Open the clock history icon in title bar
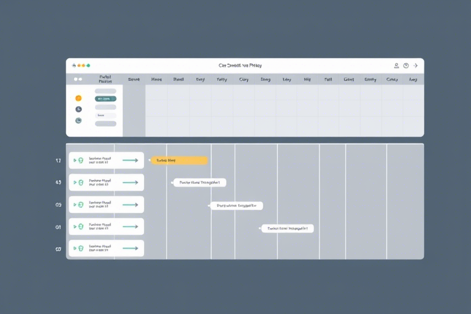Viewport: 471px width, 314px height. 406,66
